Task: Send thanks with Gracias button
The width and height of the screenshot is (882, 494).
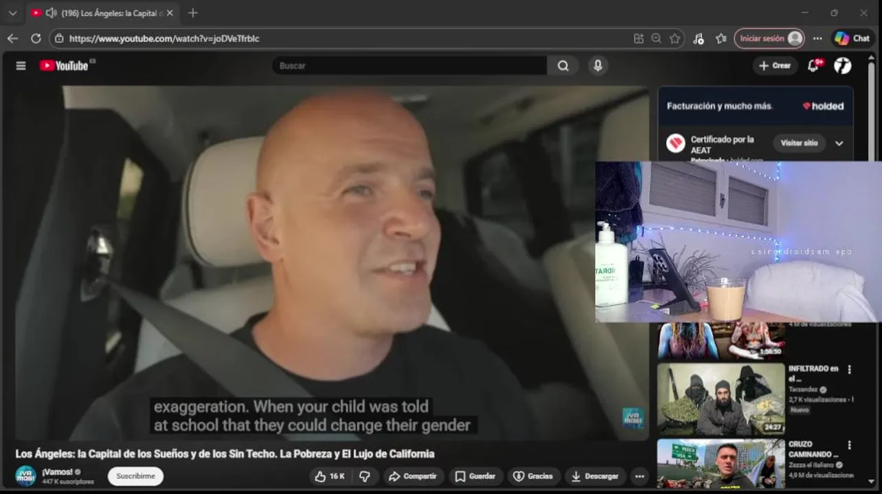Action: [533, 476]
